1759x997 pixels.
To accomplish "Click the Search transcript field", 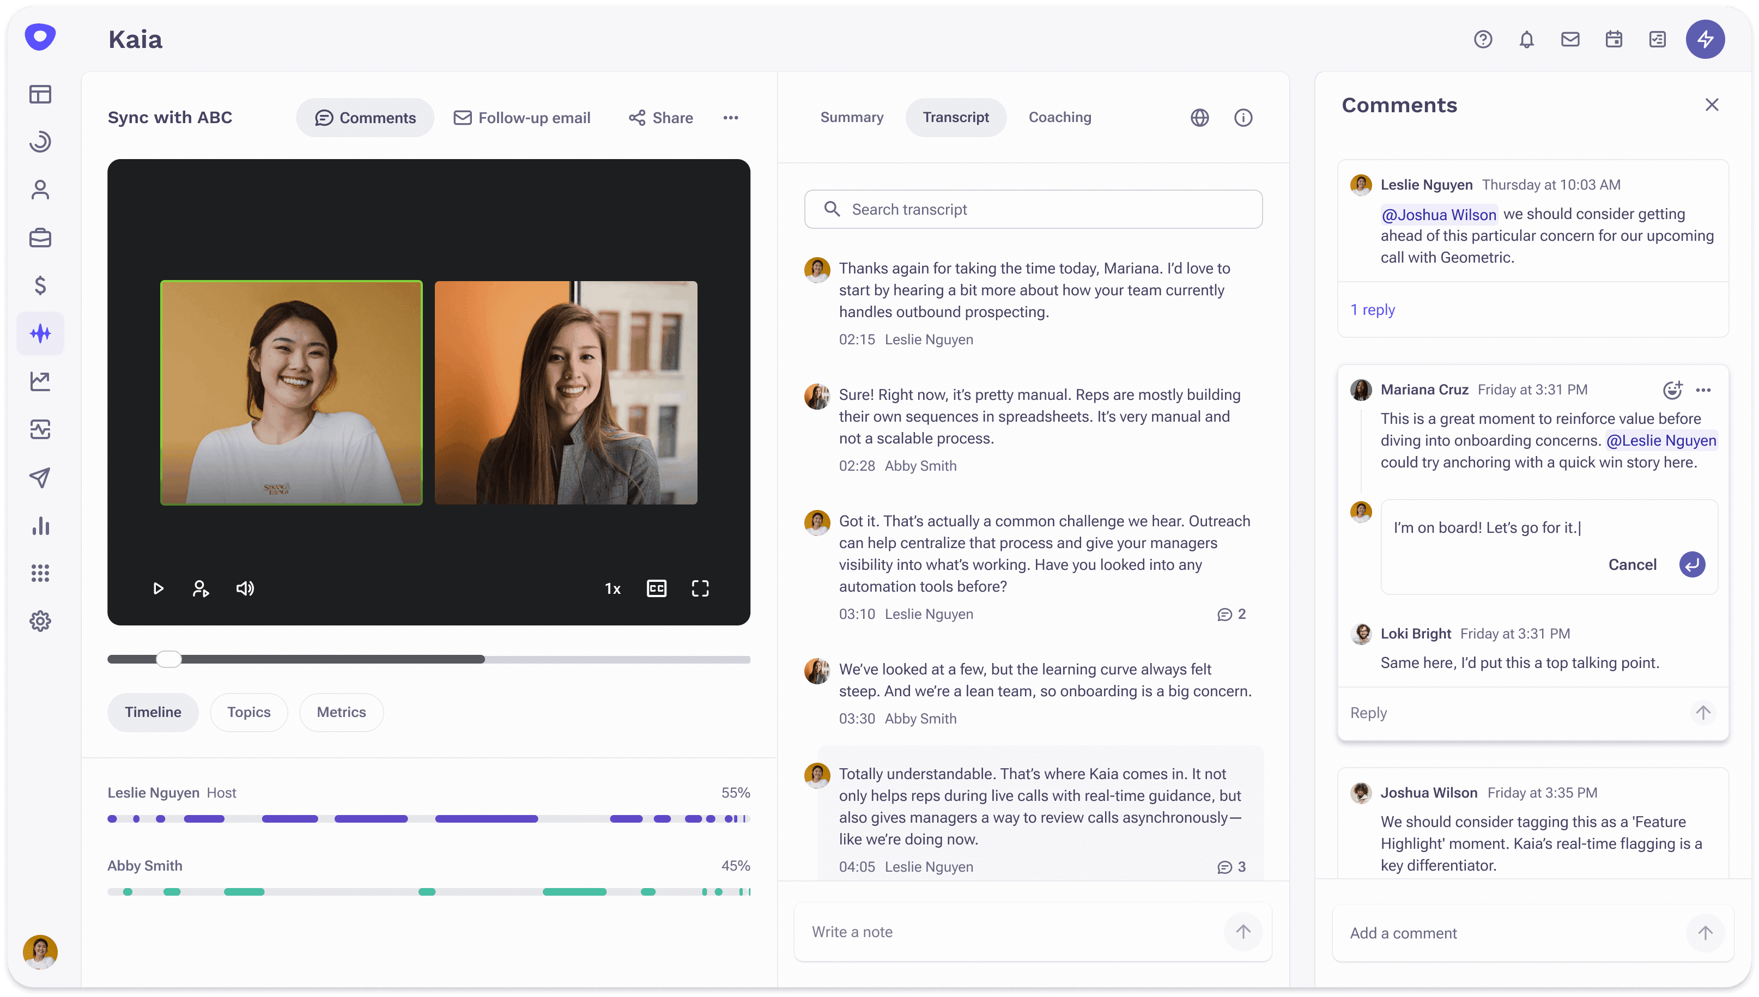I will click(1033, 210).
